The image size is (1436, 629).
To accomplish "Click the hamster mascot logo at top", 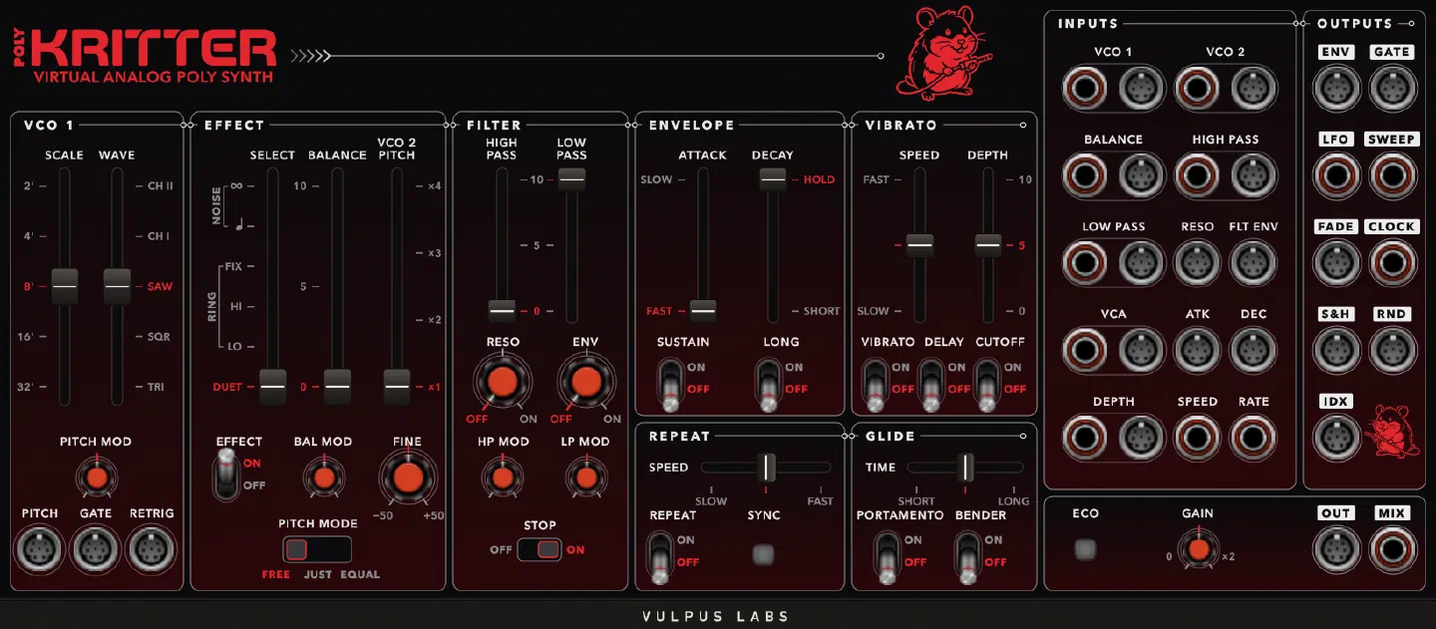I will pyautogui.click(x=942, y=55).
